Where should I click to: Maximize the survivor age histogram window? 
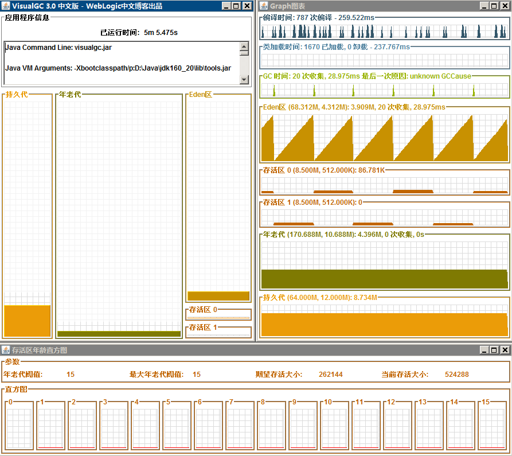(x=494, y=350)
